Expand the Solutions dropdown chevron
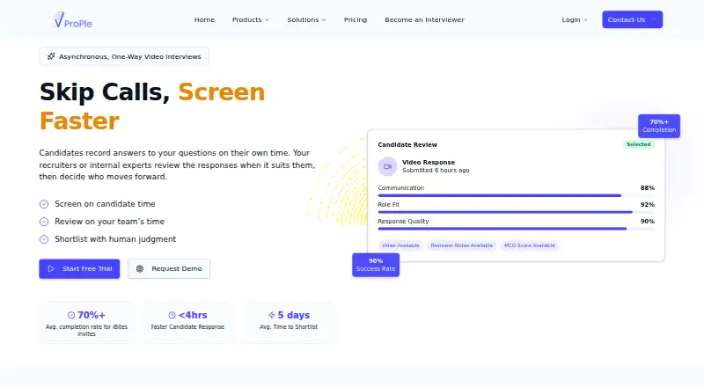704x387 pixels. pos(324,20)
